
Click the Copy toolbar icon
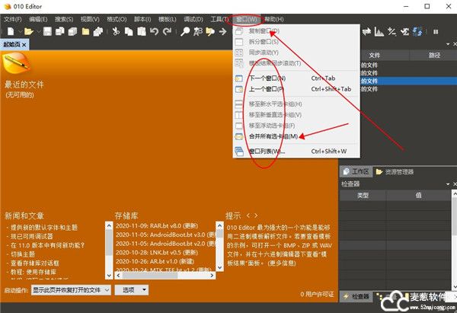129,31
